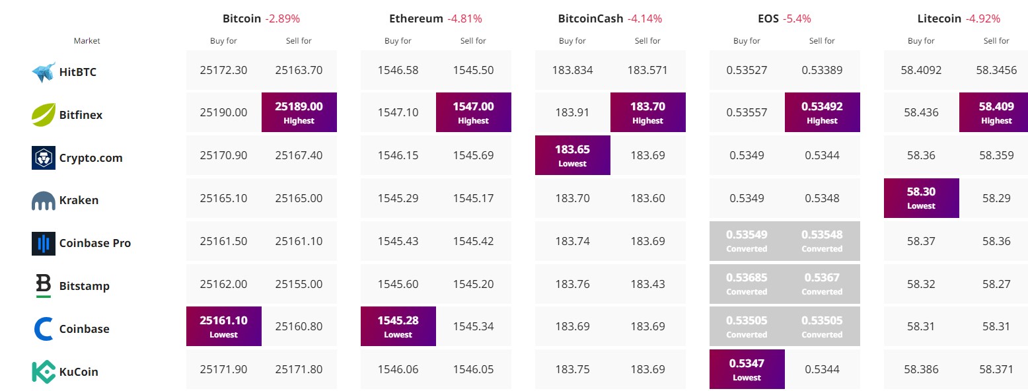Click the Crypto.com lion icon
1028x391 pixels.
point(44,158)
